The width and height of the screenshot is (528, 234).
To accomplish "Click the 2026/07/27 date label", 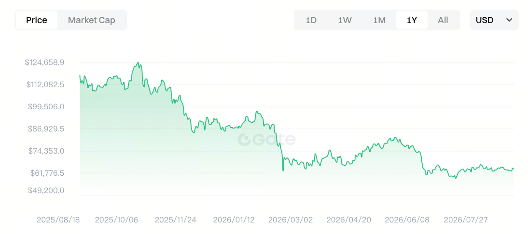I will 466,220.
